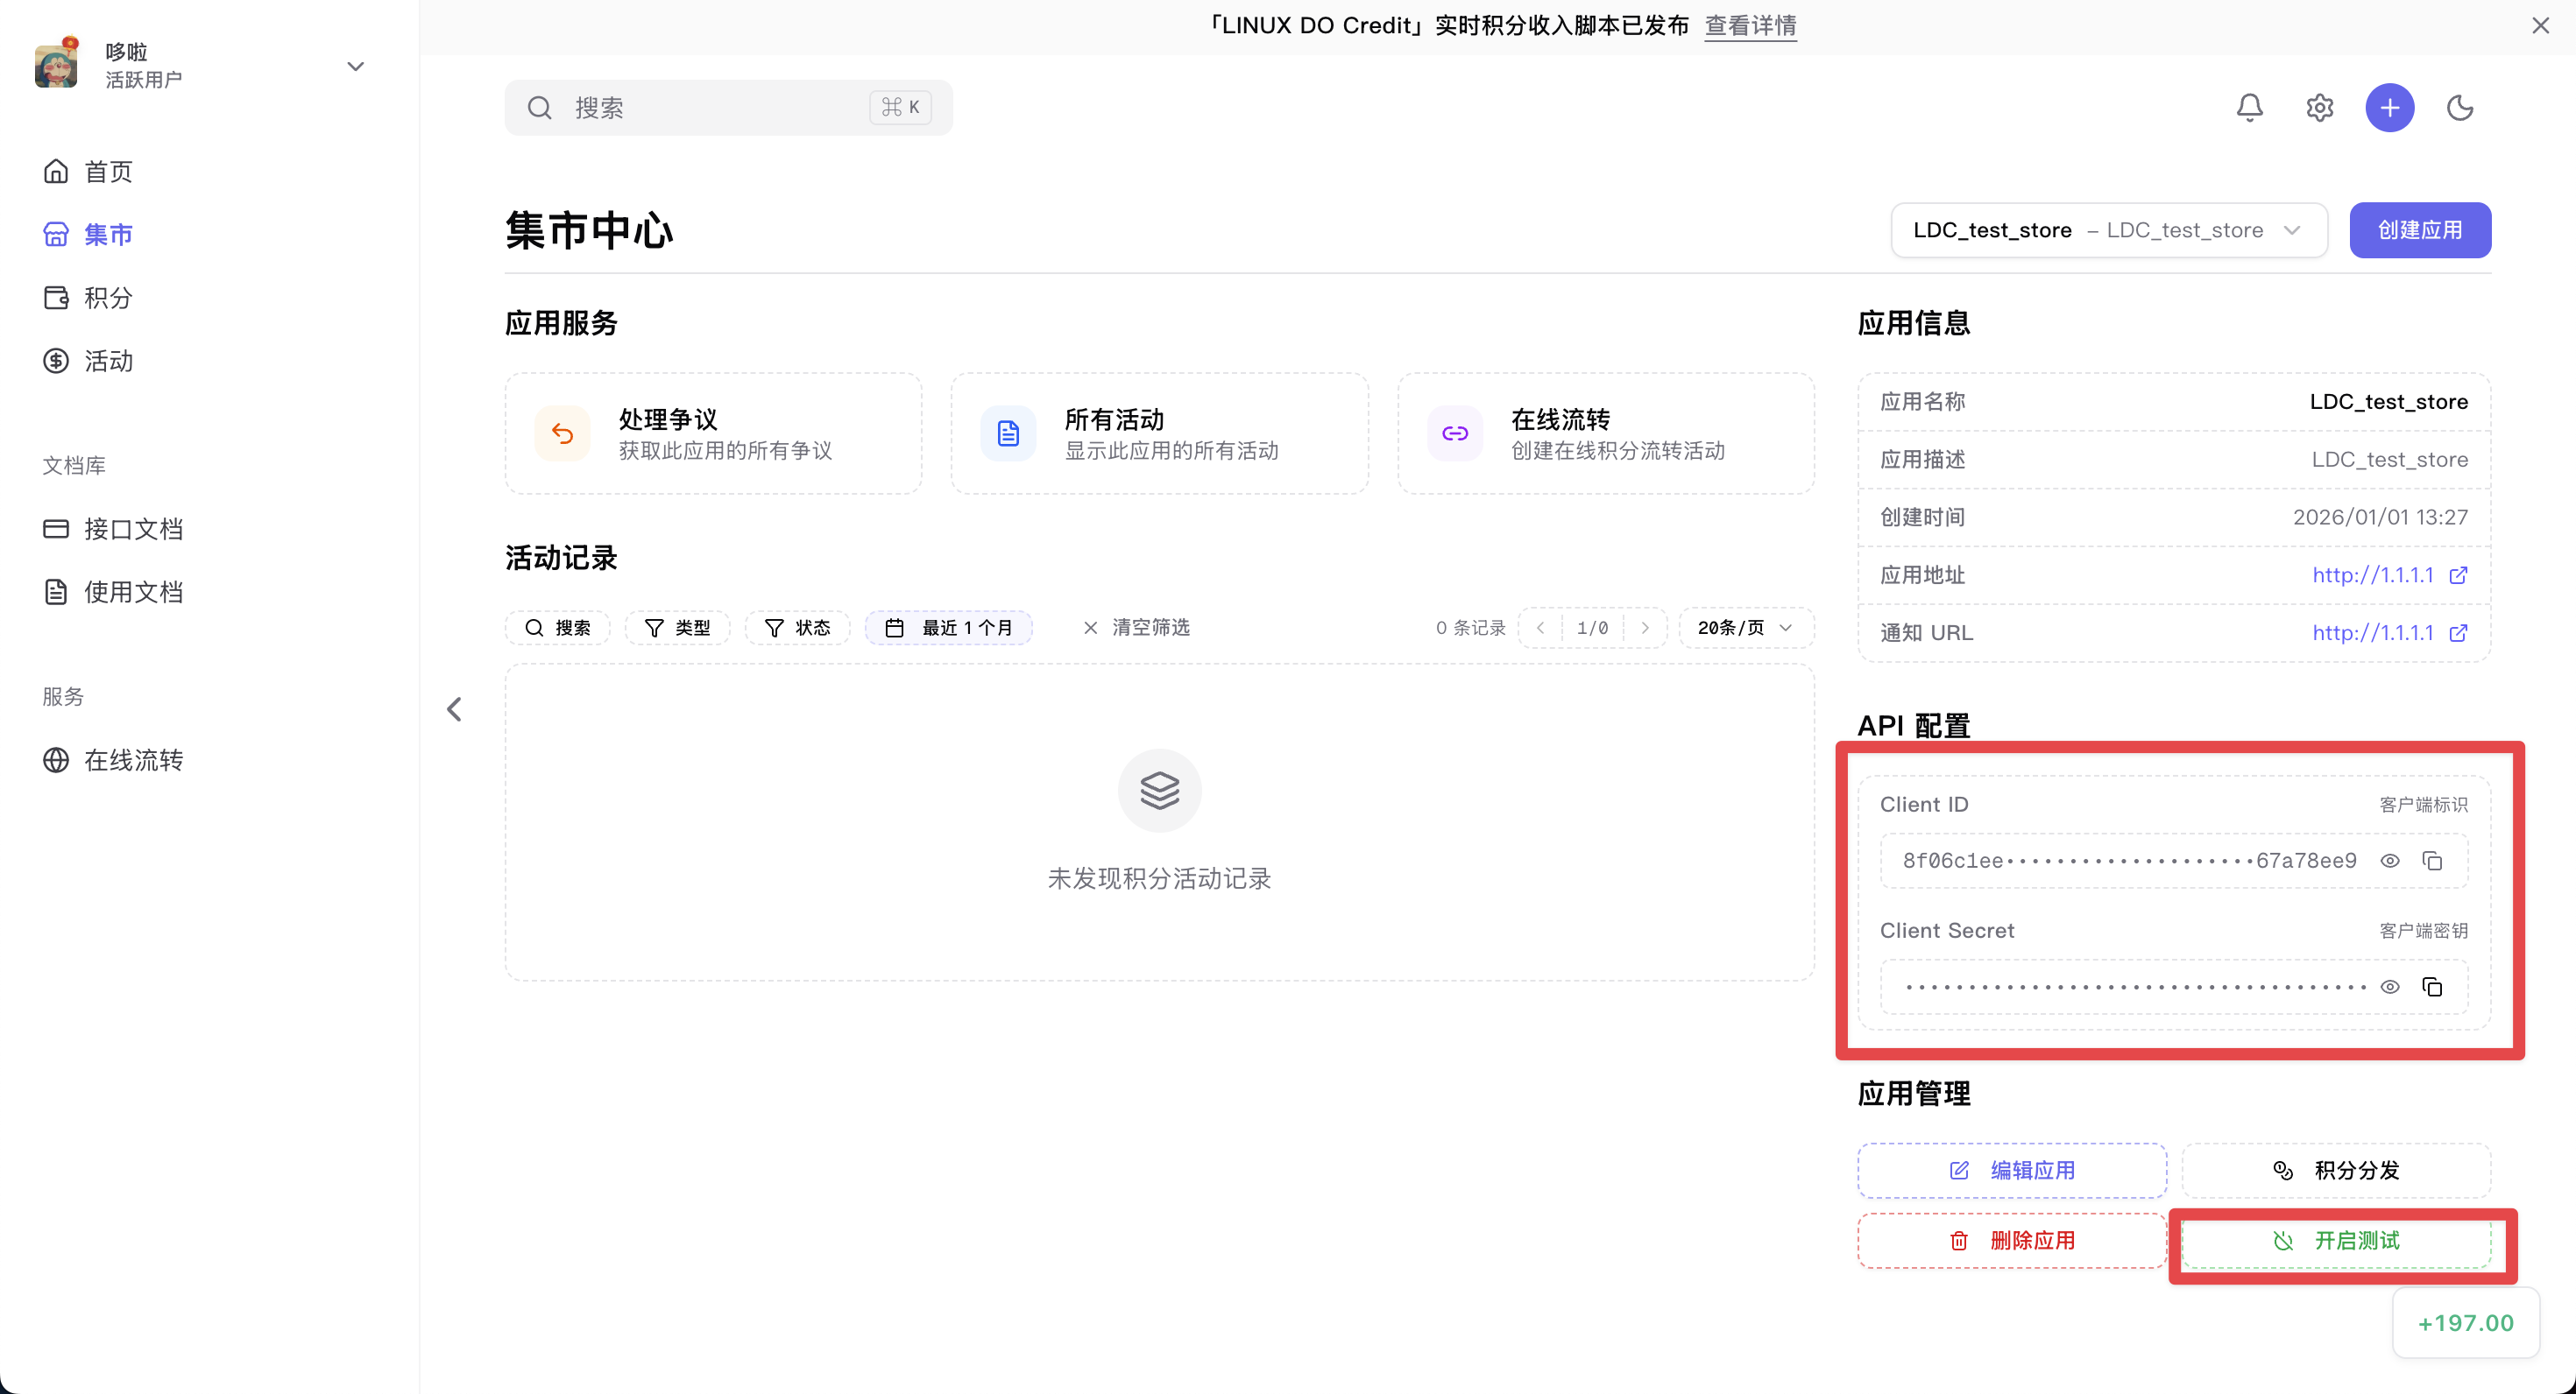
Task: Open settings via the gear icon
Action: [x=2319, y=108]
